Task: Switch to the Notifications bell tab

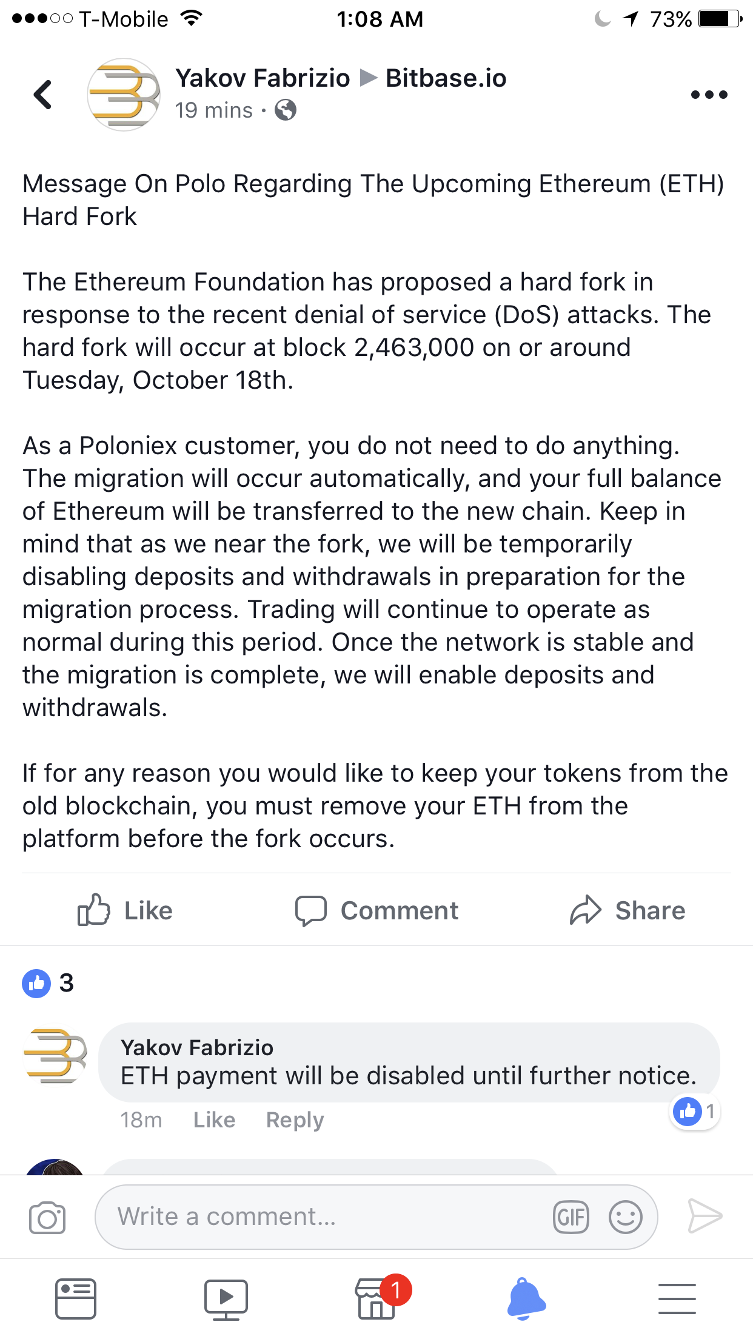Action: [526, 1299]
